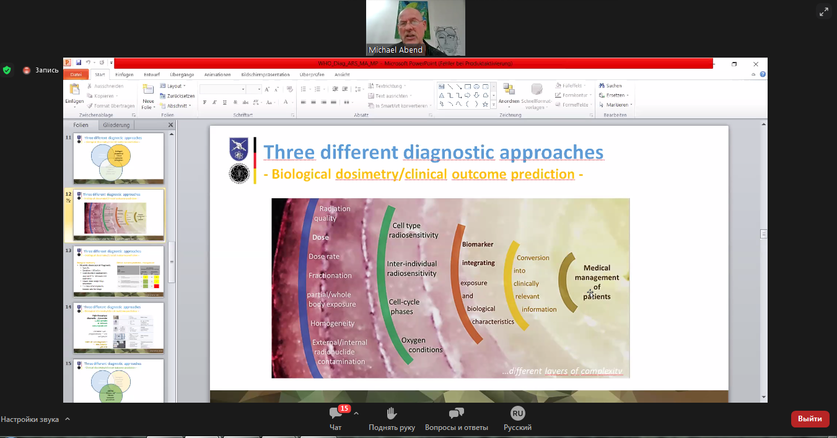Click the Suchen binoculars icon
Screen dimensions: 837x438
point(602,86)
